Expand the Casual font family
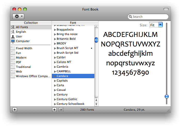The image size is (181, 127). click(55, 90)
